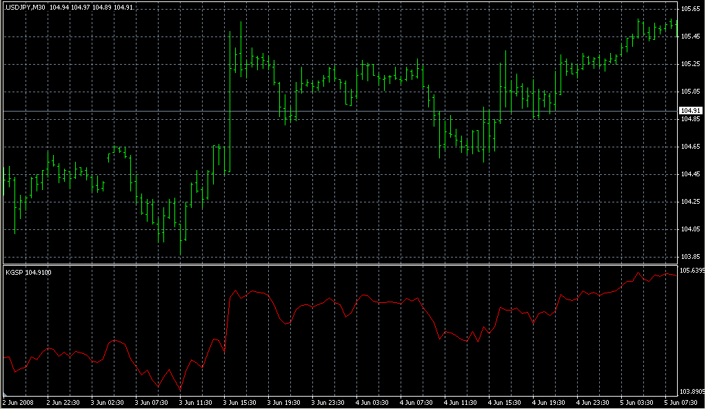Click the 105.6395 indicator scale maximum
Image resolution: width=706 pixels, height=409 pixels.
click(x=692, y=271)
